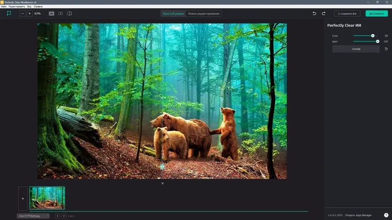Switch to side-by-side comparison view

60,14
